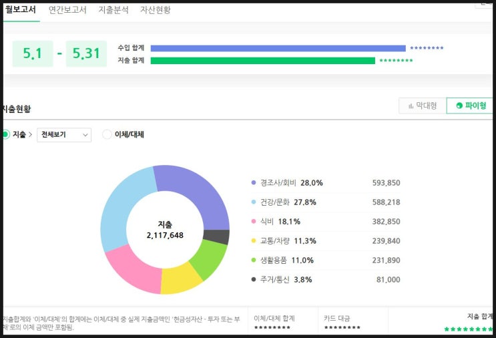Click the blue dot beside 건강/문화
Screen dimensions: 496x338
coord(254,202)
